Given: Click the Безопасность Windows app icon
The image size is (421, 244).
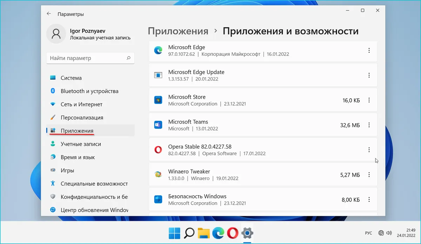Looking at the screenshot, I should click(x=158, y=199).
